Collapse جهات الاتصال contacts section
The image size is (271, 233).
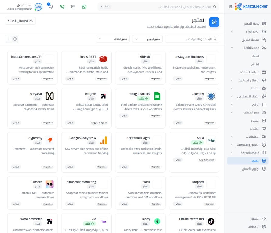tap(232, 48)
